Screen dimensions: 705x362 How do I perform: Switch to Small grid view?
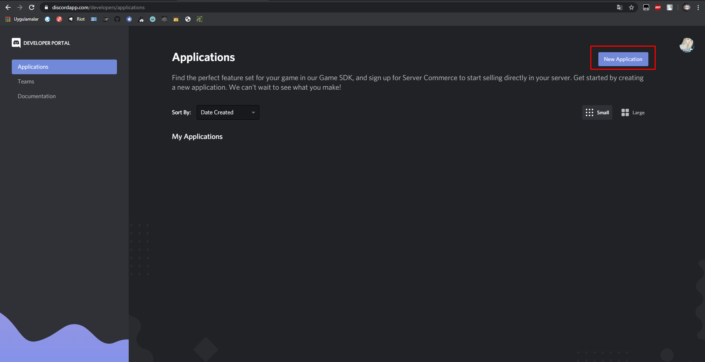click(597, 112)
